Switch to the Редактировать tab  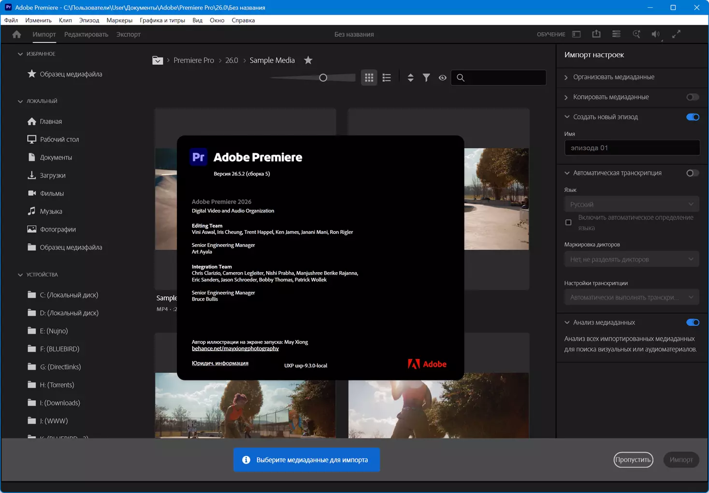86,34
